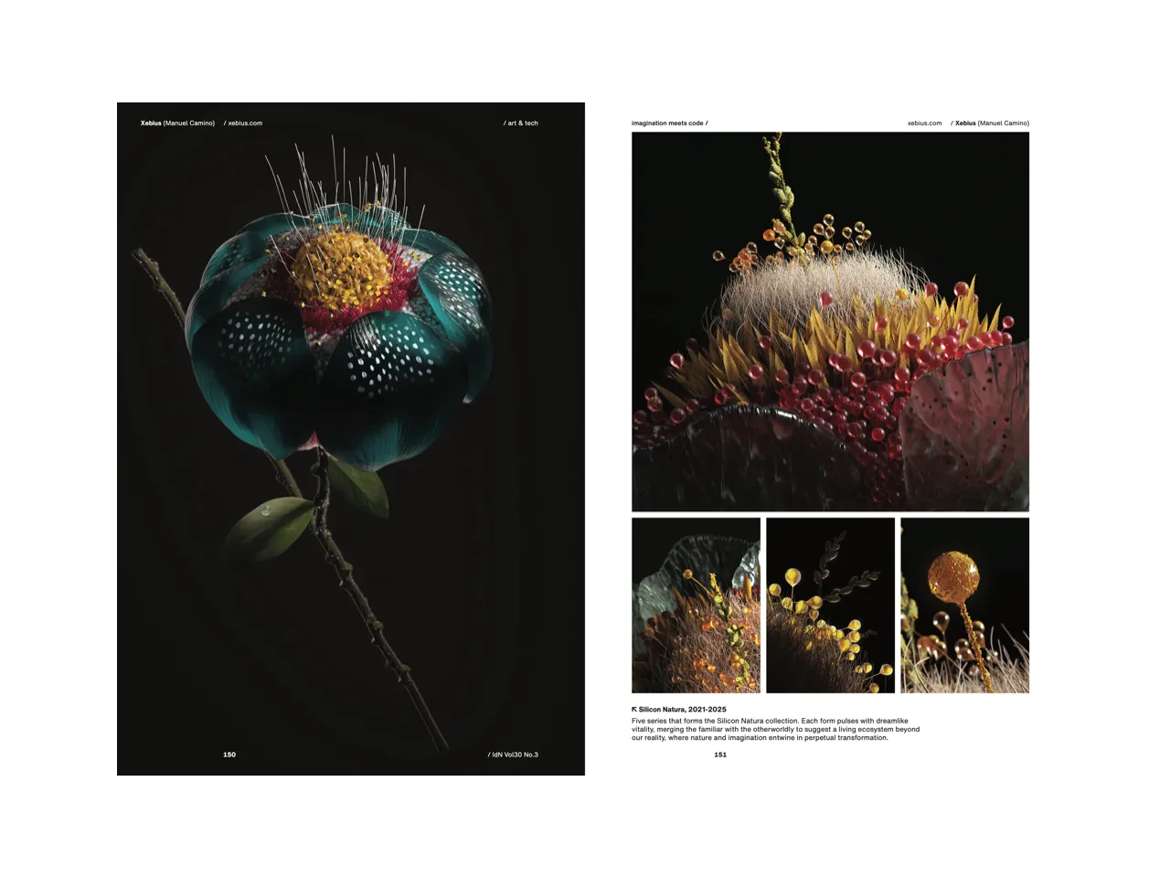The image size is (1170, 878).
Task: Select the Xebius (Manuel Camino) credit on right page
Action: click(x=992, y=123)
